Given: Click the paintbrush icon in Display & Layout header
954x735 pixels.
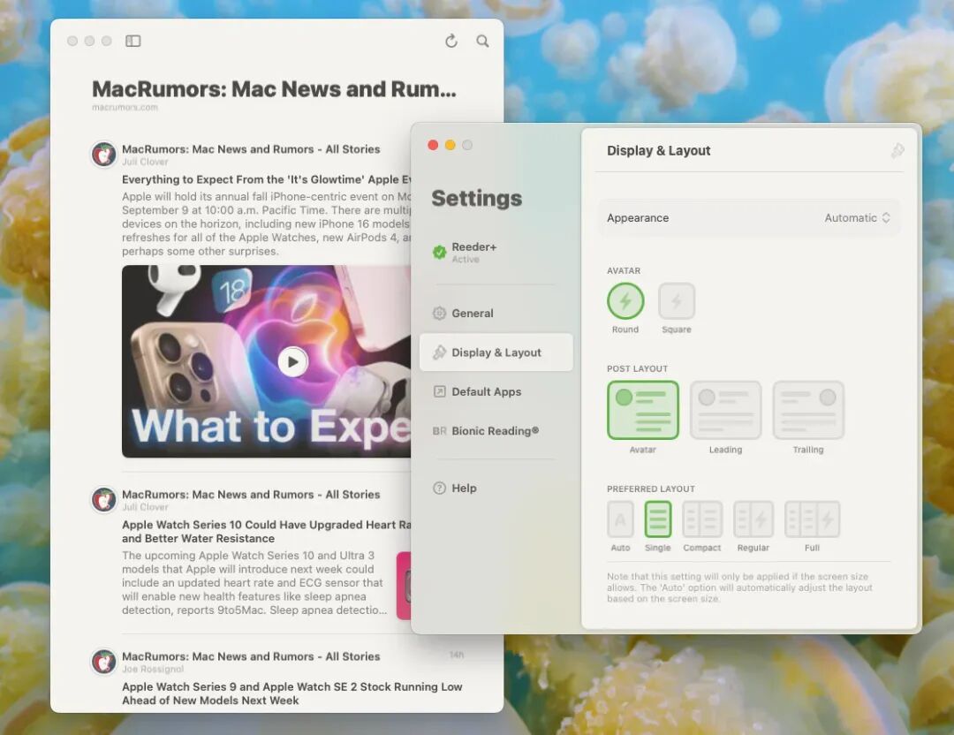Looking at the screenshot, I should point(897,150).
